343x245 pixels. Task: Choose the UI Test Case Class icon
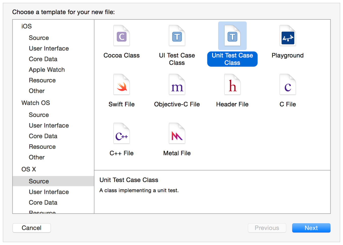(x=177, y=36)
